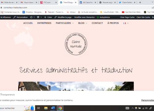Click the touch keyboard tray icon

coord(128,108)
